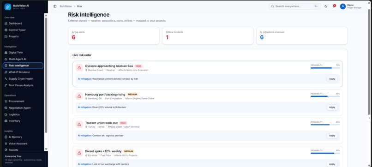This screenshot has width=372, height=167.
Task: Click the Control Tower icon
Action: 6,30
